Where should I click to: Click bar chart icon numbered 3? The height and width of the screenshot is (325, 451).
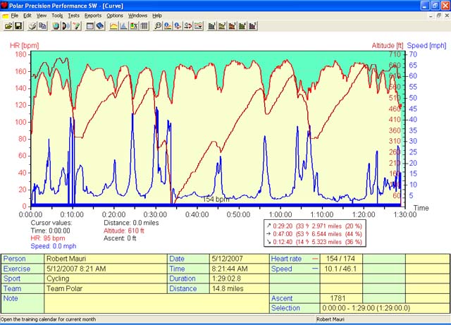click(232, 26)
